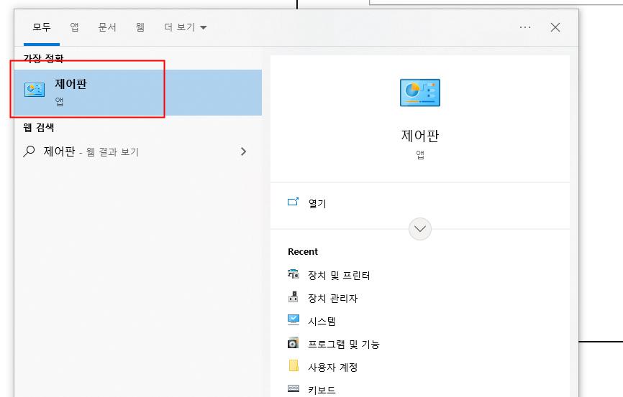Open the three-dot options menu
Image resolution: width=623 pixels, height=397 pixels.
click(x=525, y=27)
